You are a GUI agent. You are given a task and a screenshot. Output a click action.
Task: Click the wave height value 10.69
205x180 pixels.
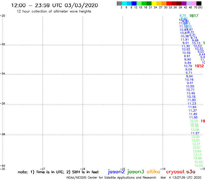(186, 53)
